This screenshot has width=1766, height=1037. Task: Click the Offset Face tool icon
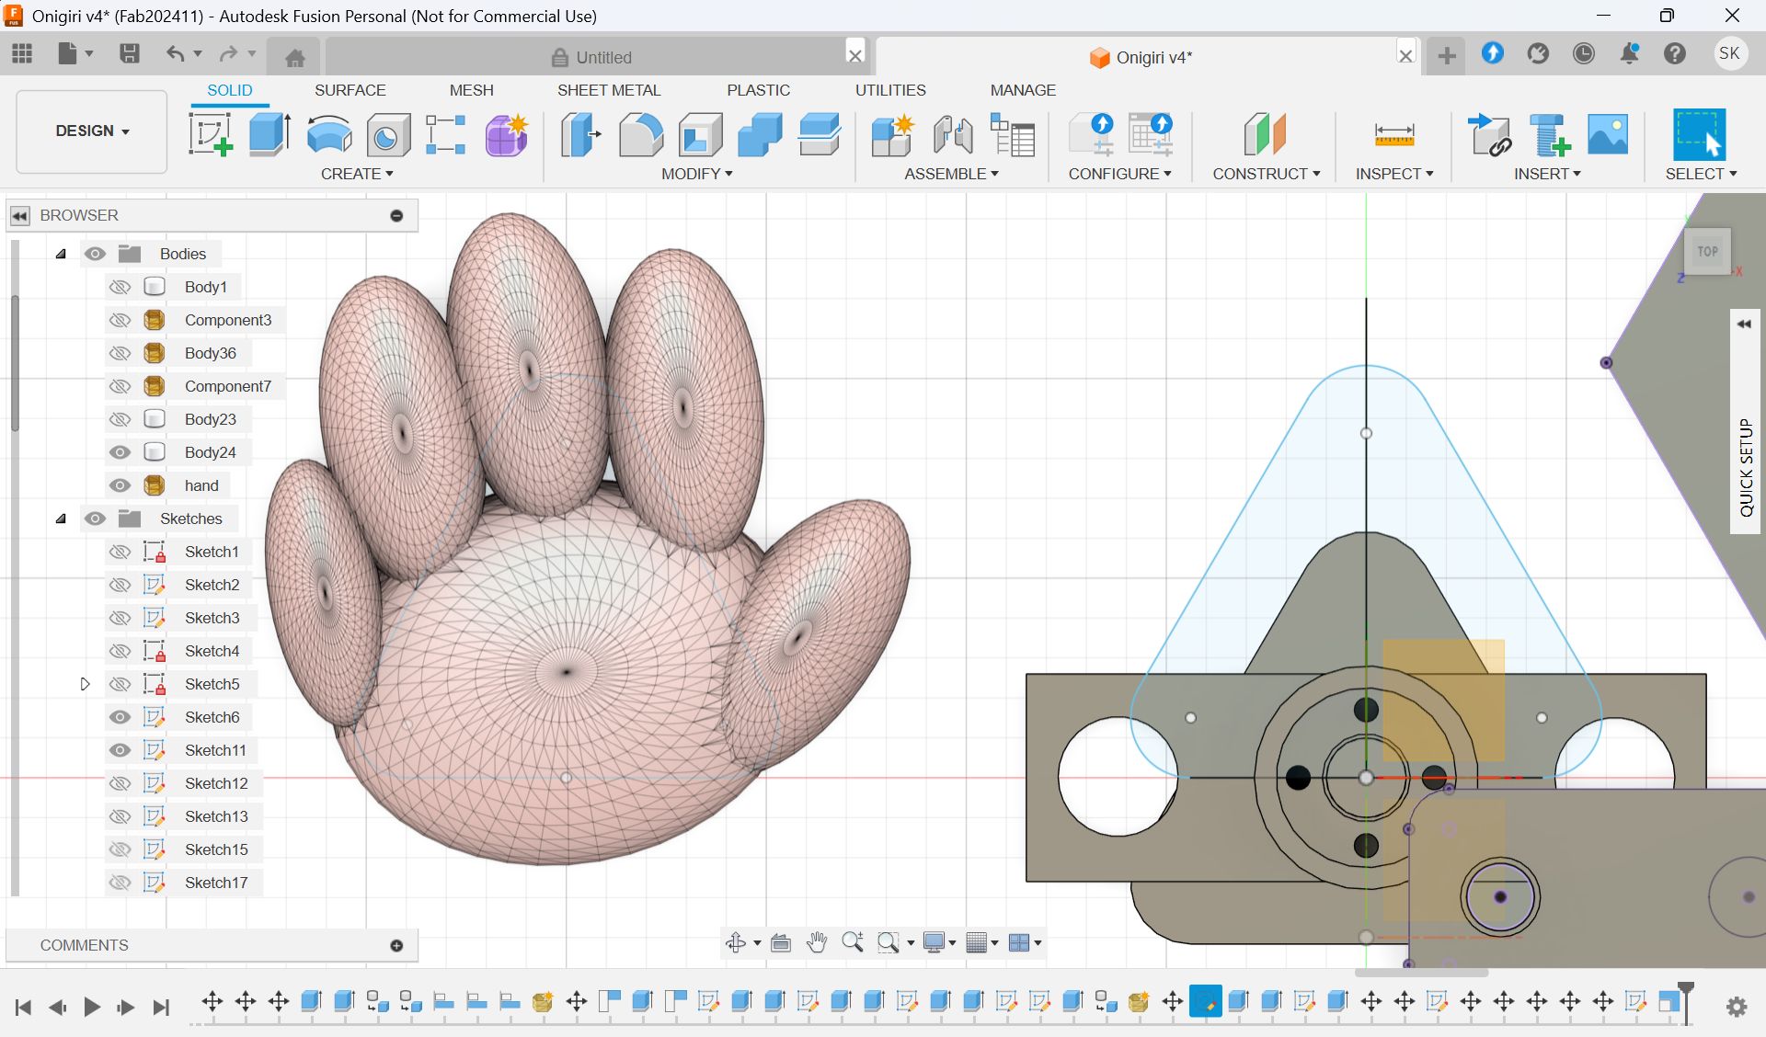click(819, 134)
